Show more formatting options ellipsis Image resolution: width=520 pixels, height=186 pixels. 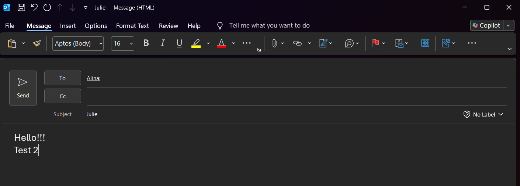[247, 43]
